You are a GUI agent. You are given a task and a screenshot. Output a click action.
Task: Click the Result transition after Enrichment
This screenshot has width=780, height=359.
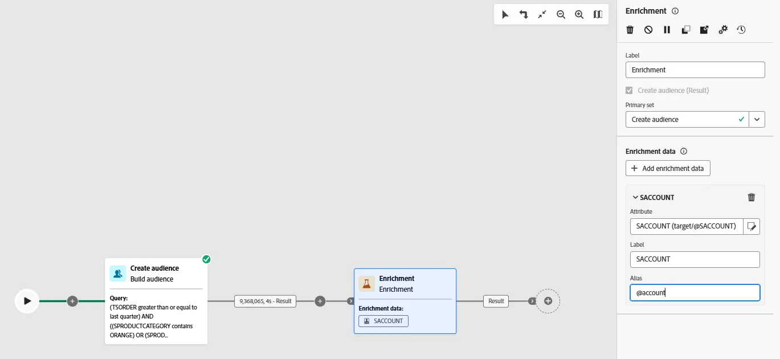point(496,301)
